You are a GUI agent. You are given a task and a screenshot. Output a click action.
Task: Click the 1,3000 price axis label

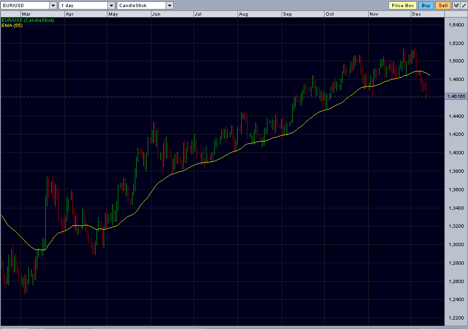[x=456, y=245]
